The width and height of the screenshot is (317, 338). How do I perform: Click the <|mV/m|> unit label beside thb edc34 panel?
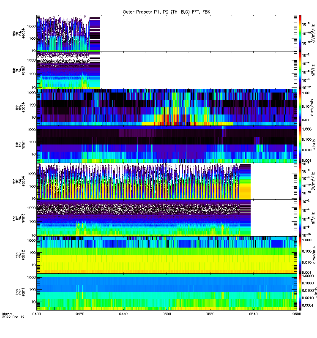312,107
